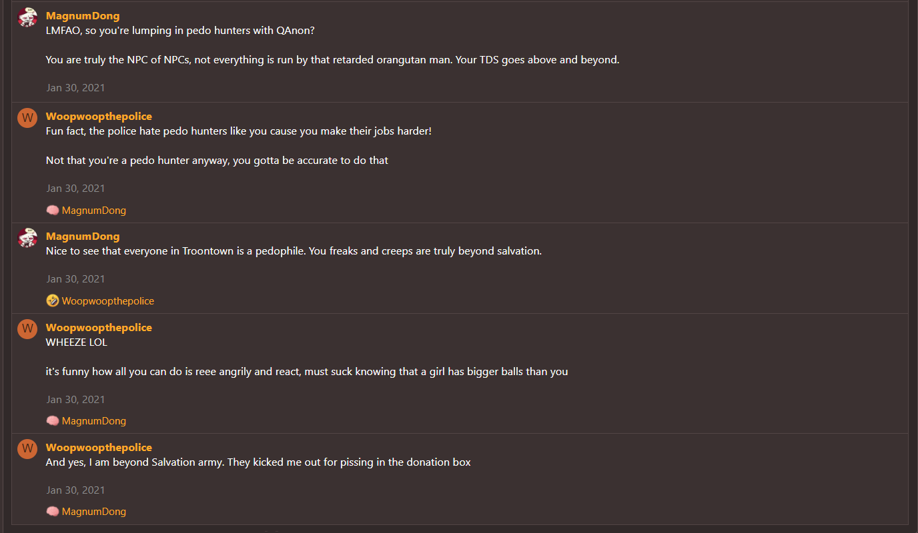Image resolution: width=918 pixels, height=533 pixels.
Task: Click the brain reaction under the 'WHEEZE LOL' comment
Action: (x=53, y=421)
